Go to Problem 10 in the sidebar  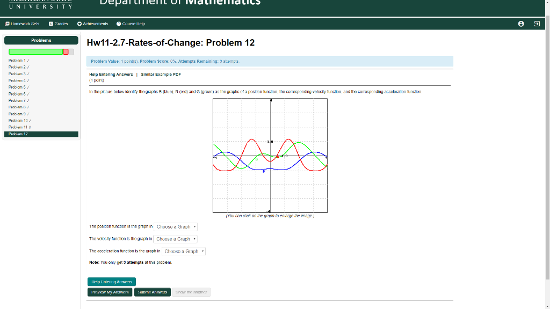20,121
